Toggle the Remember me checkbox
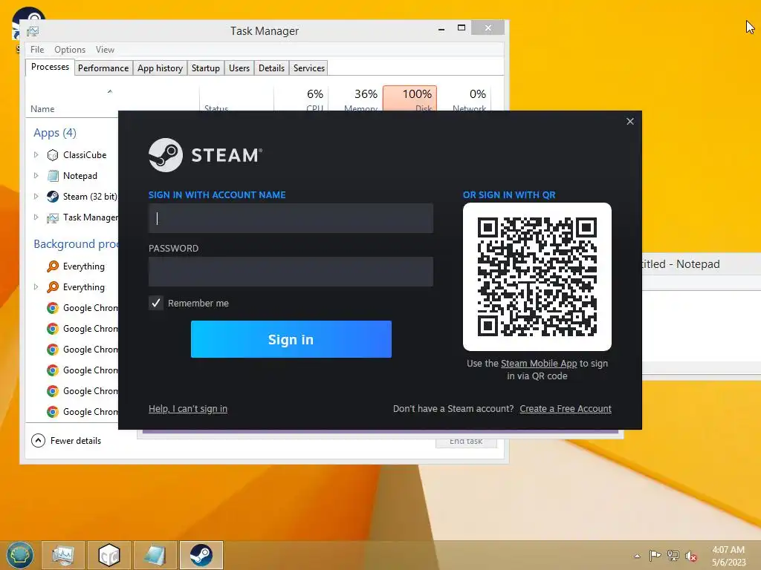This screenshot has height=570, width=761. click(156, 303)
